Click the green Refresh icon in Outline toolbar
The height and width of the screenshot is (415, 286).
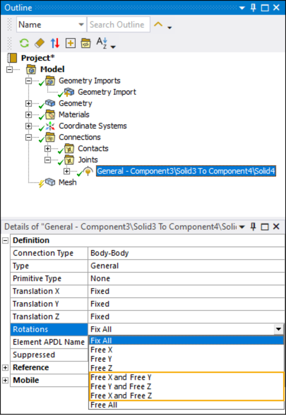[24, 43]
